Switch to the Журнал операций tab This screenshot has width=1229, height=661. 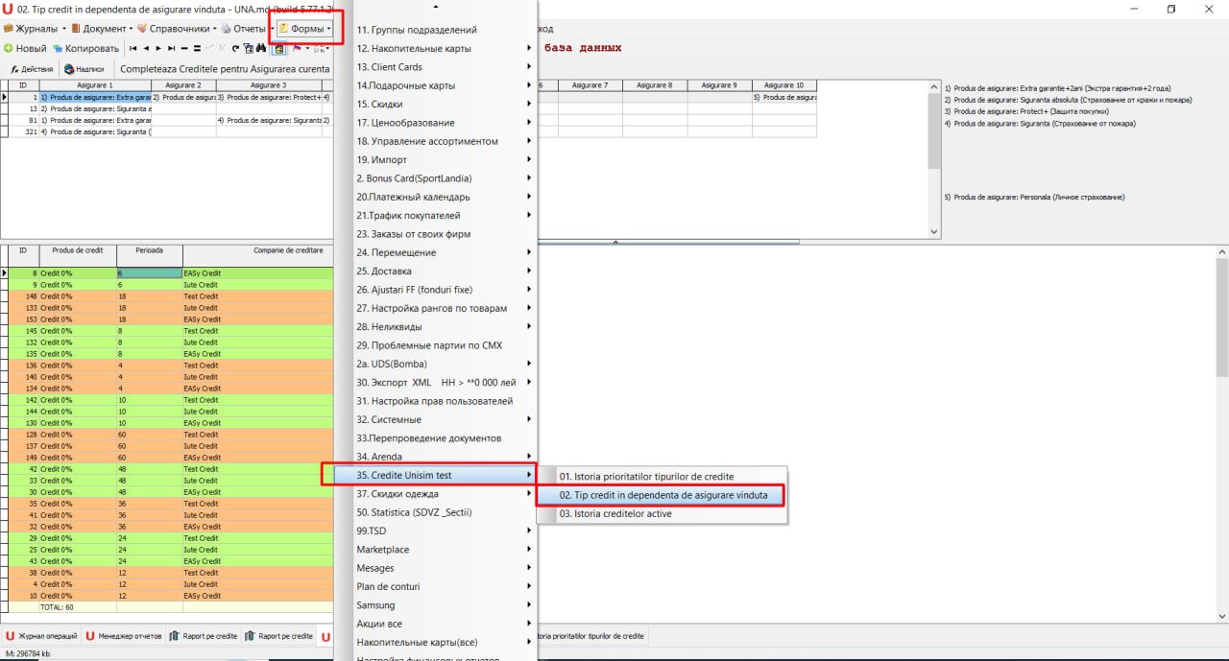coord(40,636)
